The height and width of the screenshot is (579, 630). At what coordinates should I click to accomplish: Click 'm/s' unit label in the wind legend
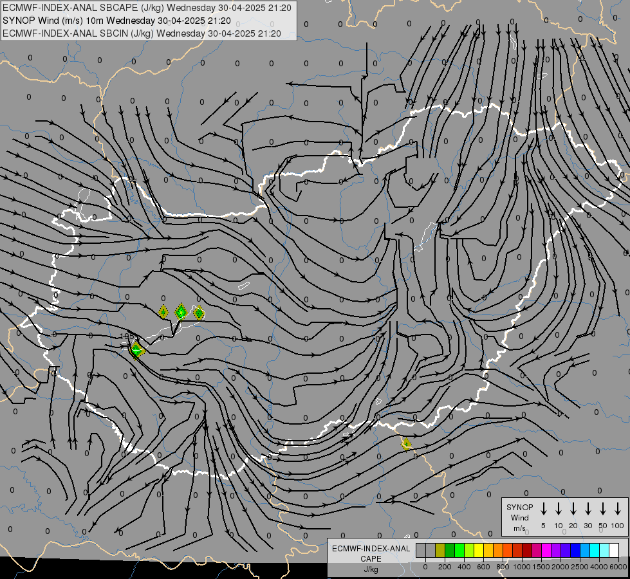coord(519,528)
